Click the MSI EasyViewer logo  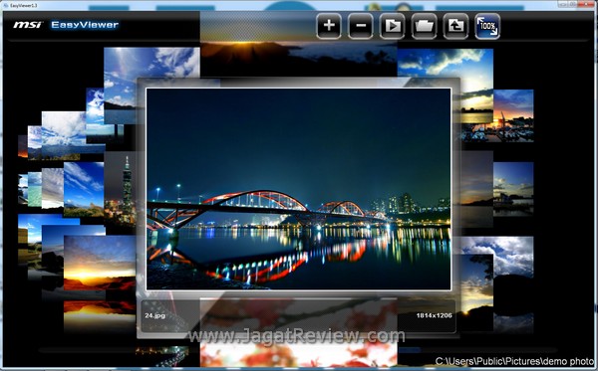(x=66, y=25)
